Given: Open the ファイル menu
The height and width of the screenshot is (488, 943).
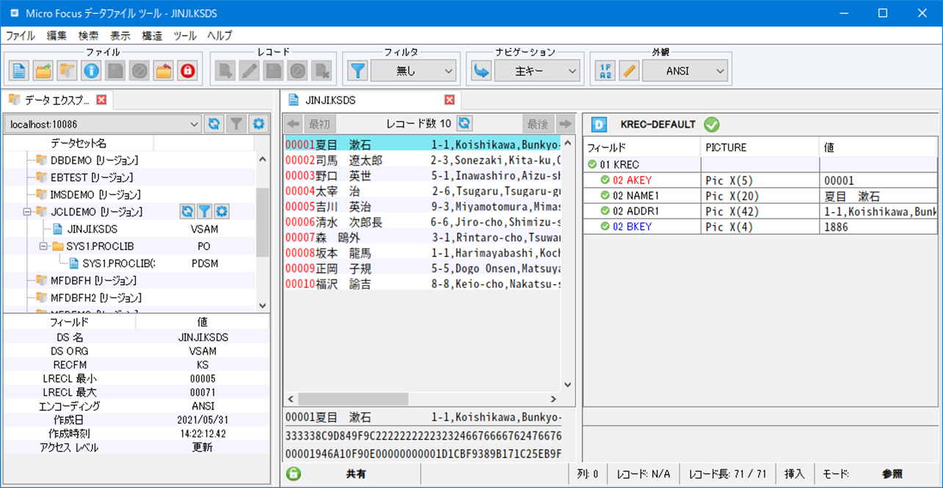Looking at the screenshot, I should coord(20,35).
